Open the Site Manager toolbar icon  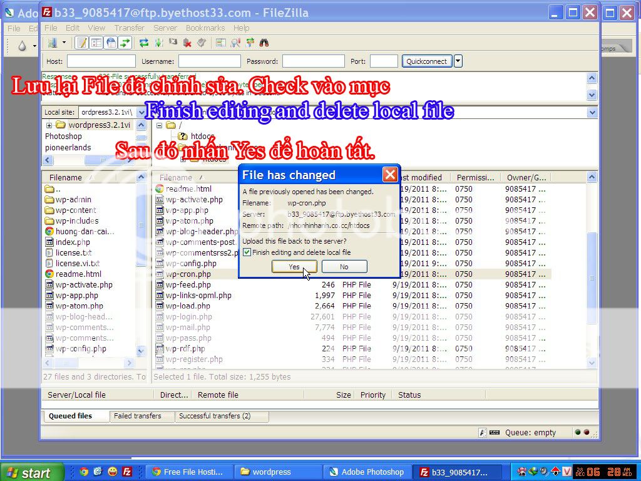click(x=53, y=43)
